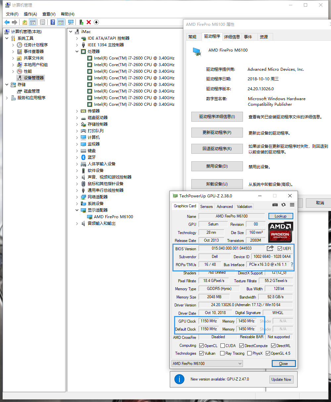Select Device Manager in the left tree
Viewport: 331px width, 402px height.
(x=30, y=78)
